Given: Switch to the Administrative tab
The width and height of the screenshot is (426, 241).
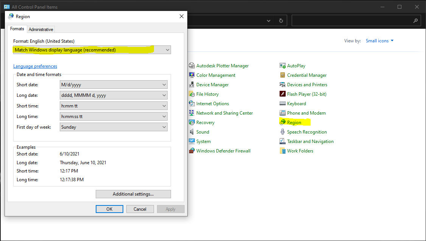Looking at the screenshot, I should point(41,30).
